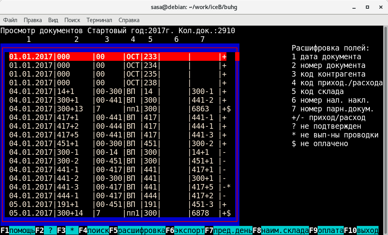Click paired document number 451-3
Image resolution: width=388 pixels, height=235 pixels.
pos(203,204)
